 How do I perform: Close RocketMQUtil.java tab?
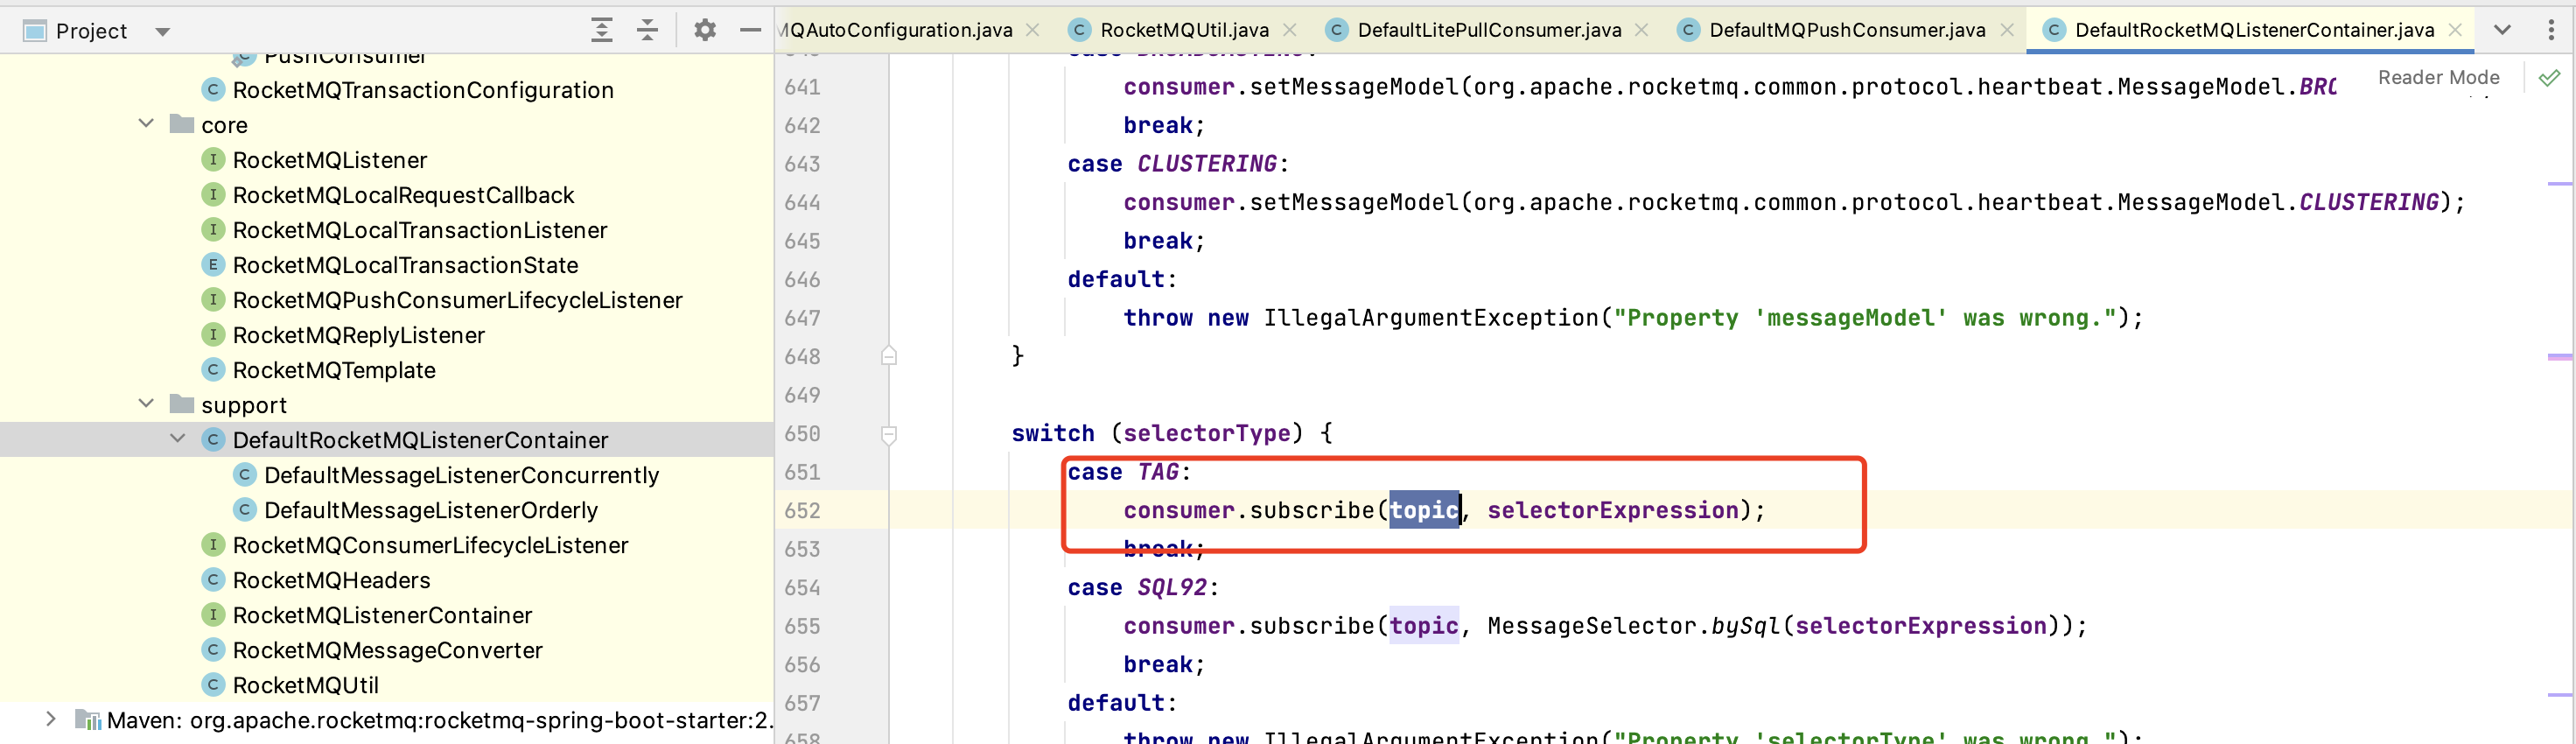coord(1290,30)
